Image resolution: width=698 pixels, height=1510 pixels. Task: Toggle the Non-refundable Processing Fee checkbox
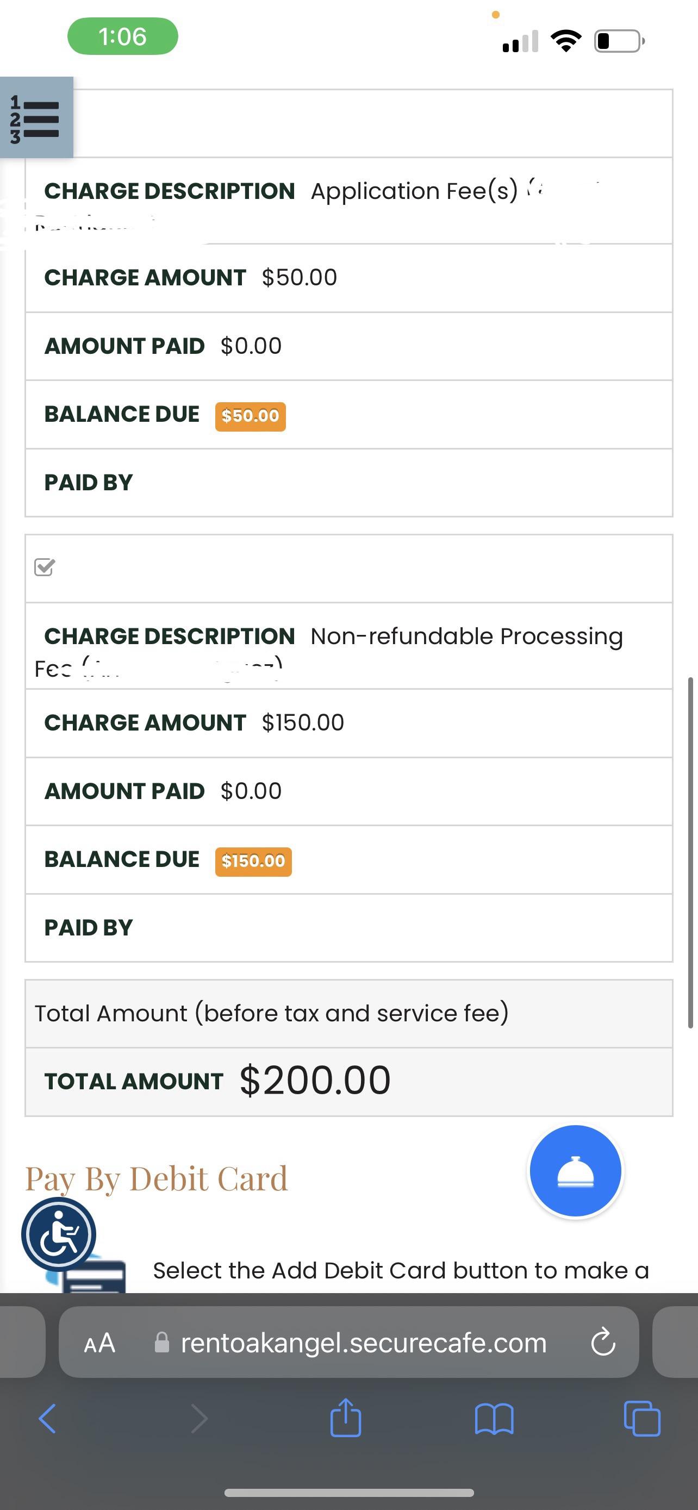pos(45,567)
